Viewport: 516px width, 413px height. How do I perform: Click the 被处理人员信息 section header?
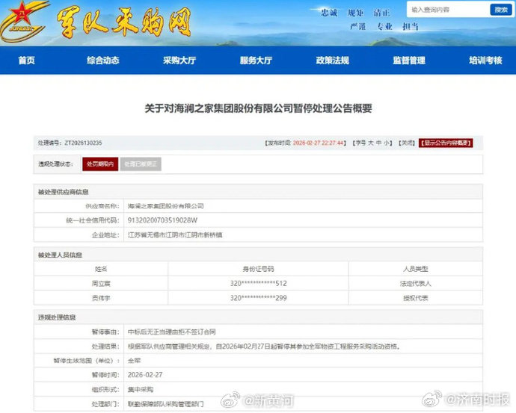point(60,255)
